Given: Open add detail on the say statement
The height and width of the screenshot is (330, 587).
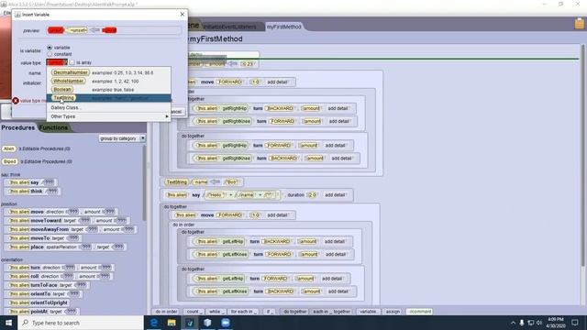Looking at the screenshot, I should 336,195.
